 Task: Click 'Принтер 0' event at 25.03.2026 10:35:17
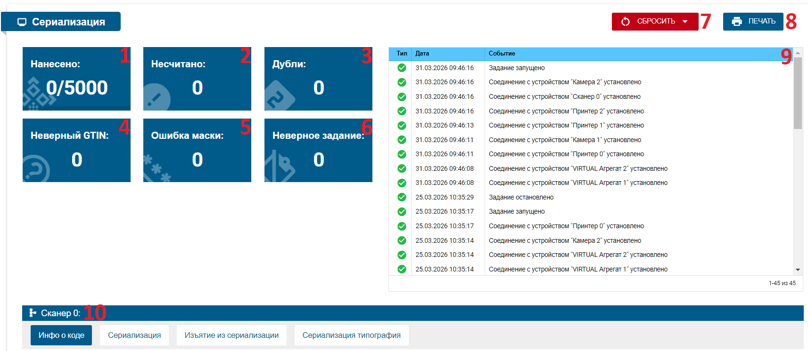[566, 226]
